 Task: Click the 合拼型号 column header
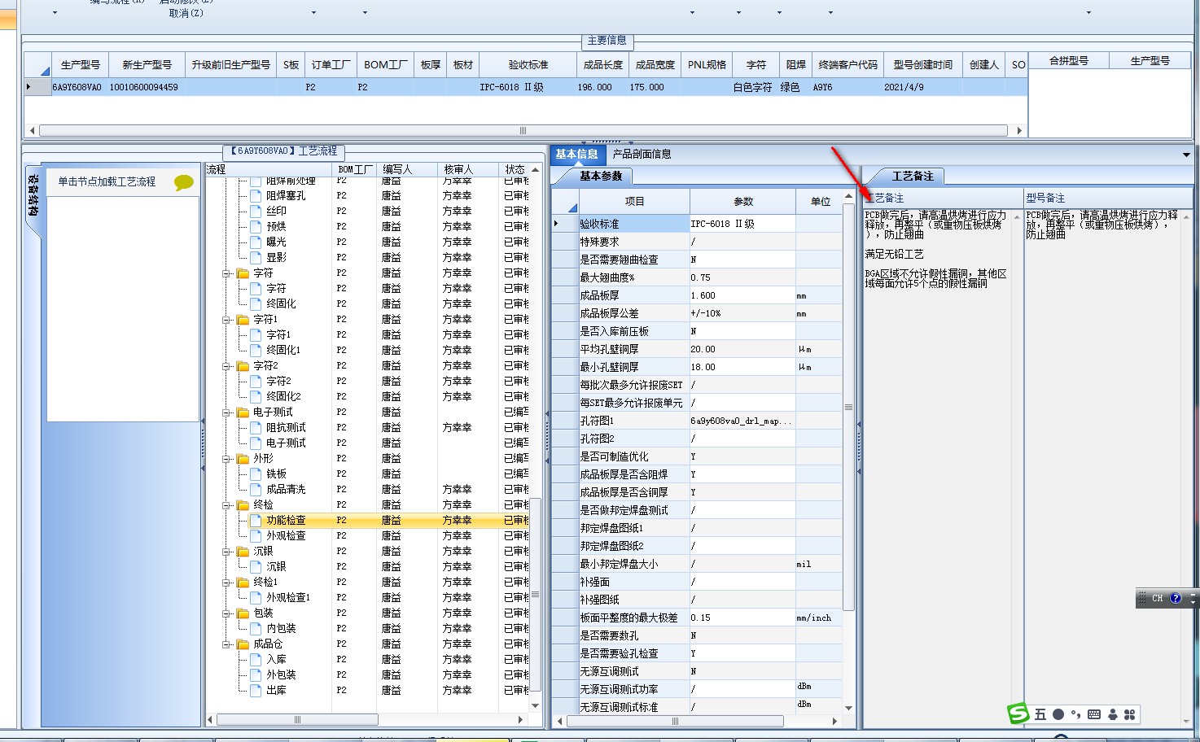coord(1069,61)
